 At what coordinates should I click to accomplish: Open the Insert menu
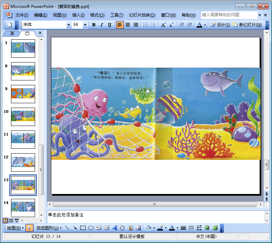pos(78,15)
